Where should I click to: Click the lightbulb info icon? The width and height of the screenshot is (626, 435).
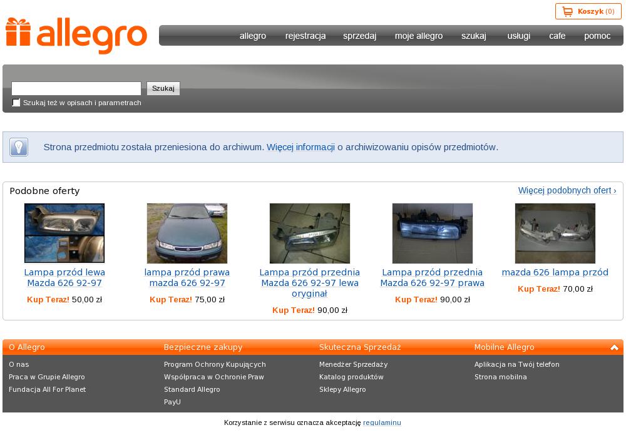(19, 147)
